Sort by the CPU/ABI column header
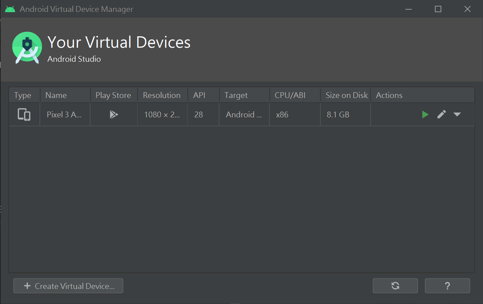Image resolution: width=483 pixels, height=304 pixels. (295, 95)
